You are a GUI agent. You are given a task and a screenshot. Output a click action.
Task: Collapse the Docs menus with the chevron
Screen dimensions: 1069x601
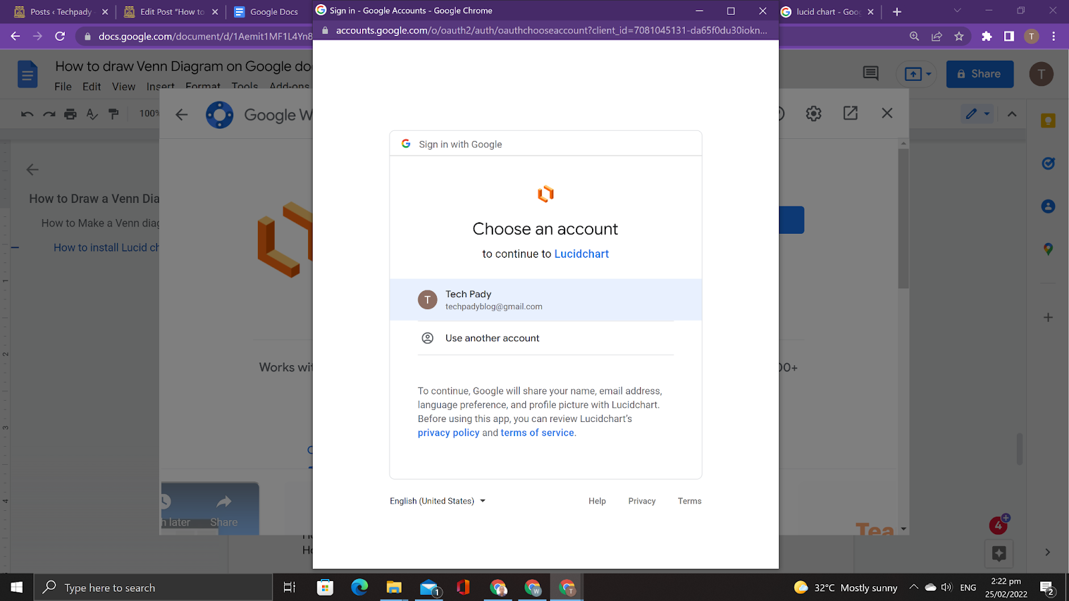click(1012, 114)
